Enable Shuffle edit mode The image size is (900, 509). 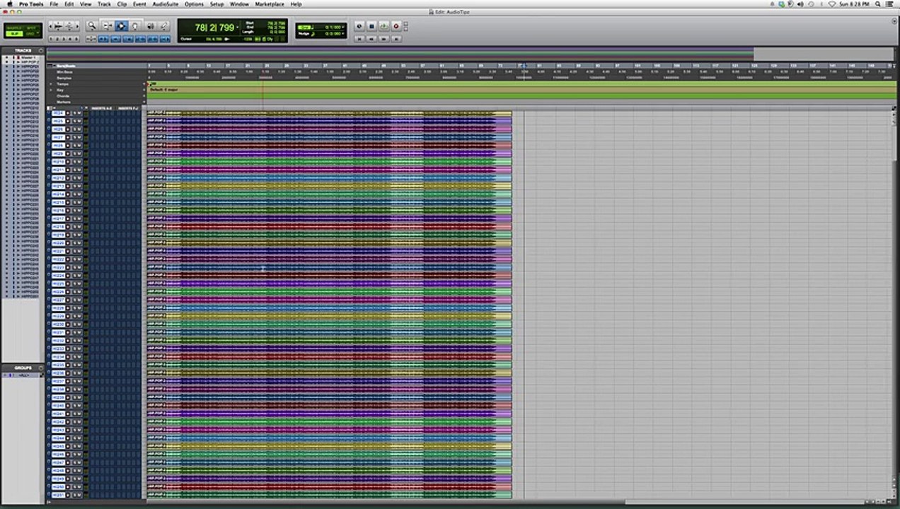15,28
